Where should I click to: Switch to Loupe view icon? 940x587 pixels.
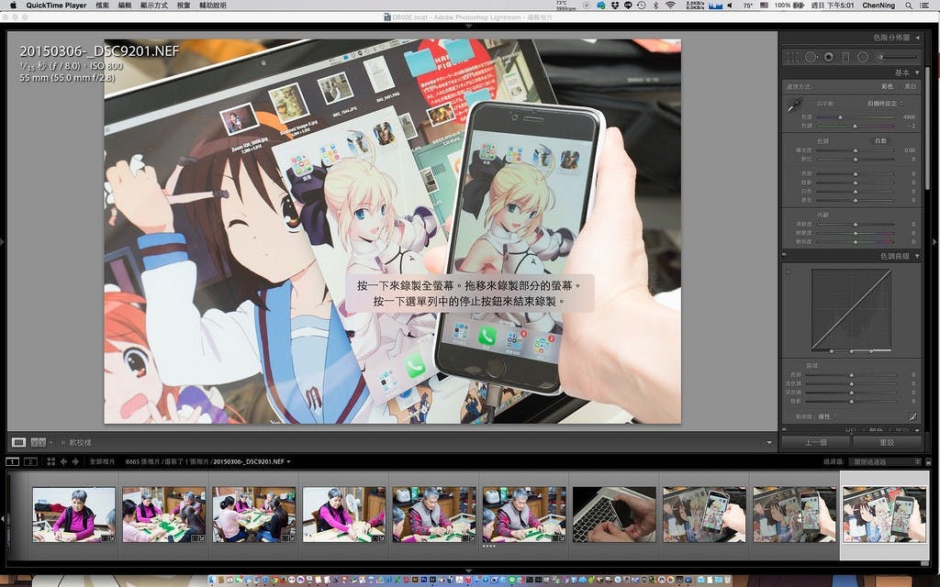18,442
